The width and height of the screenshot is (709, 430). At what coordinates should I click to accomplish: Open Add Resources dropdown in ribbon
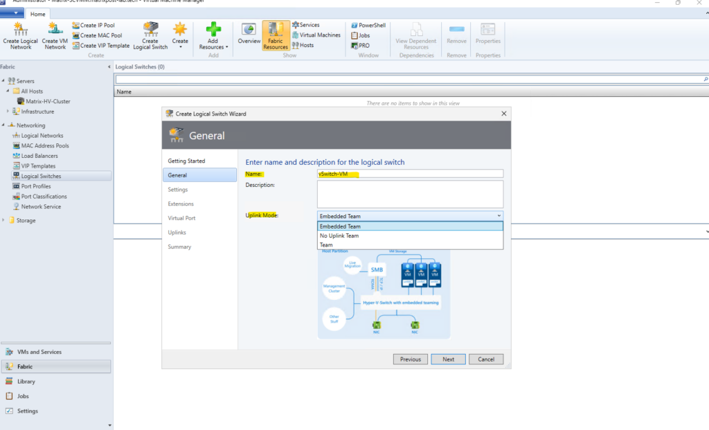point(213,36)
